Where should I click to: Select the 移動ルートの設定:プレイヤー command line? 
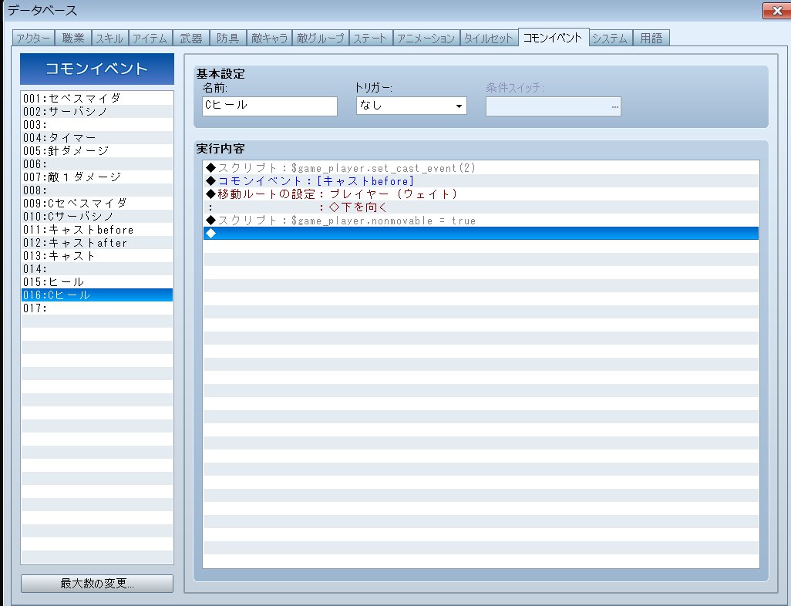click(481, 194)
